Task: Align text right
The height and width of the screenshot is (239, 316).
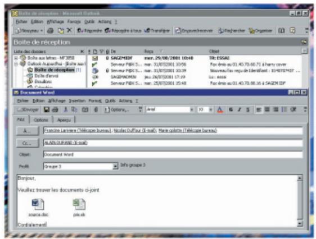Action: click(x=276, y=110)
